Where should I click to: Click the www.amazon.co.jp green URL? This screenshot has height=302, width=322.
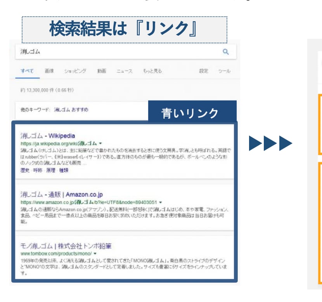click(89, 202)
